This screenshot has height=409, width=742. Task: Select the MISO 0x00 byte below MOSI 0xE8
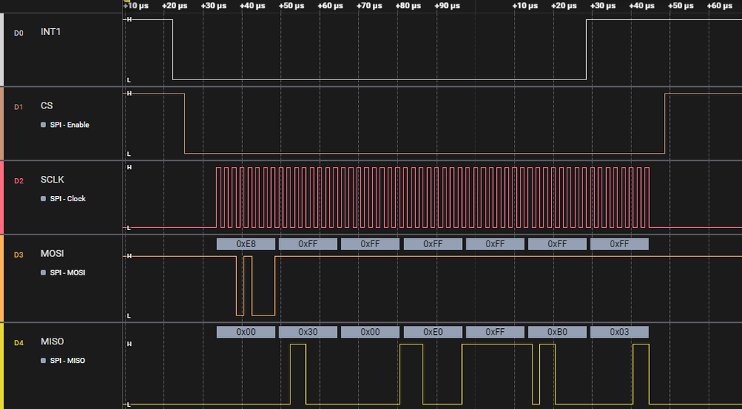tap(246, 332)
